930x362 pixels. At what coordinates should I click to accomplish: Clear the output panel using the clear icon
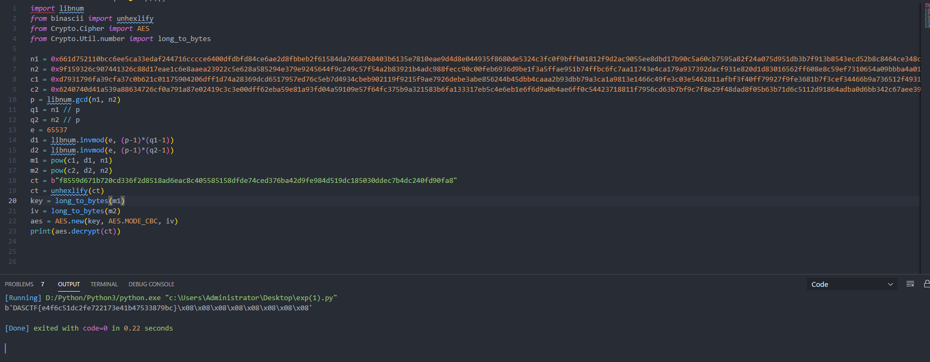click(x=910, y=284)
